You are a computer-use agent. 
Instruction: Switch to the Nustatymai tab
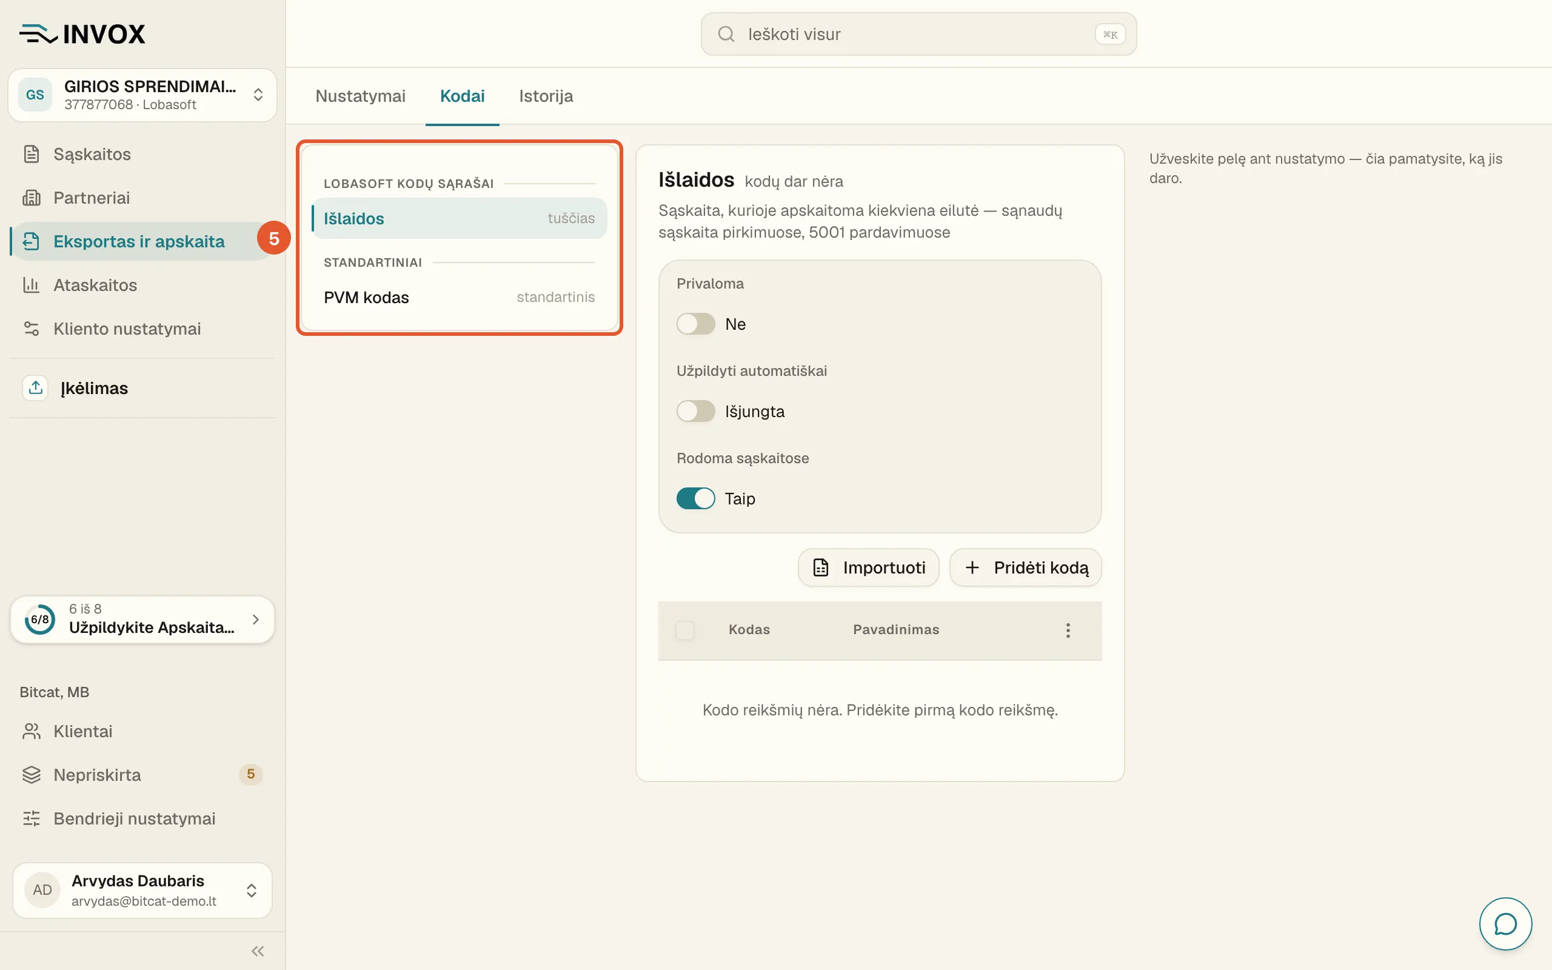point(361,96)
